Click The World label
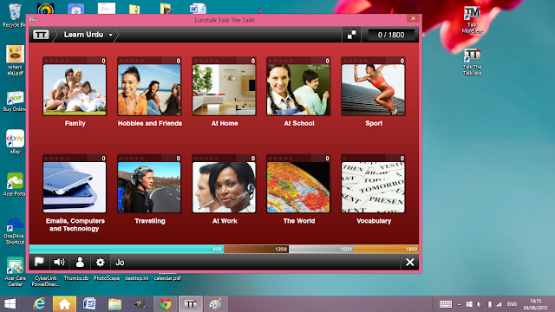The width and height of the screenshot is (555, 312). [x=299, y=221]
